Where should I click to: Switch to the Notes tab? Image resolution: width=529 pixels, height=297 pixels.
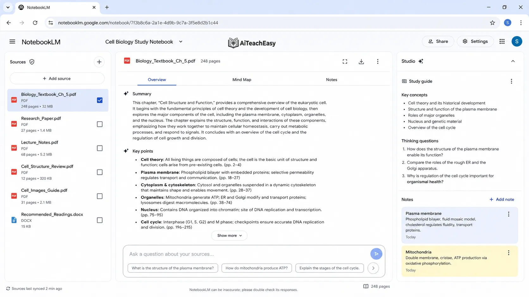pyautogui.click(x=332, y=80)
